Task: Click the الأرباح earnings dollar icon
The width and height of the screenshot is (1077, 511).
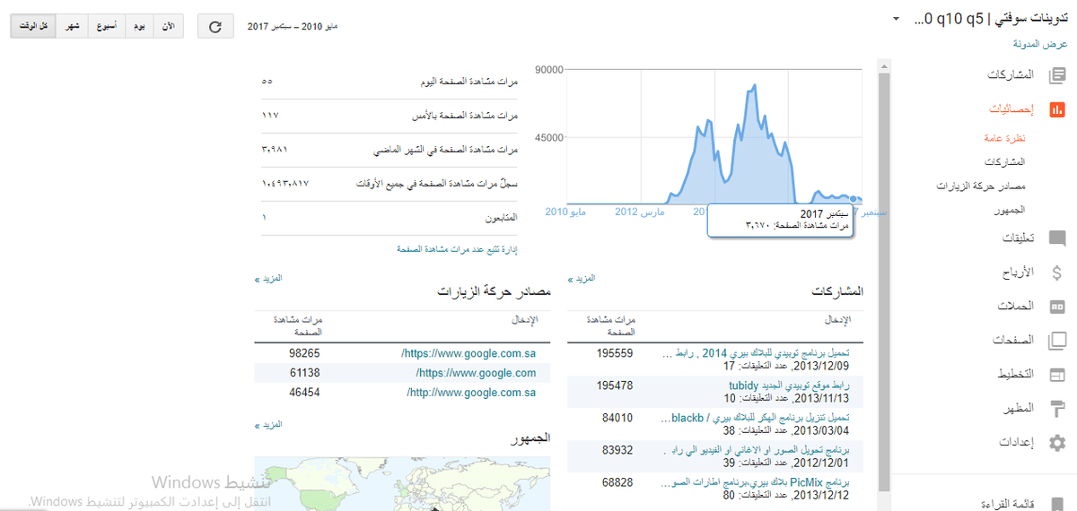Action: [x=1057, y=273]
